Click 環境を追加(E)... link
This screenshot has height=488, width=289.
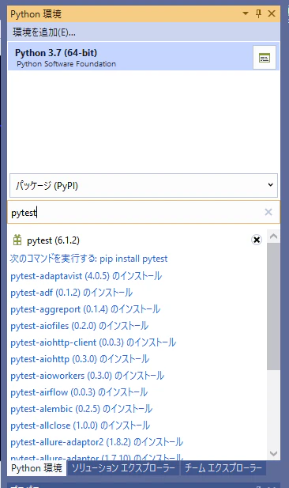point(43,32)
